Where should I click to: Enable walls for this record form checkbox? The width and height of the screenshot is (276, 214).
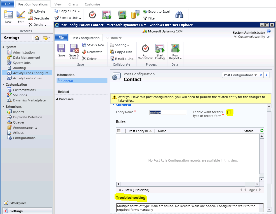229,113
